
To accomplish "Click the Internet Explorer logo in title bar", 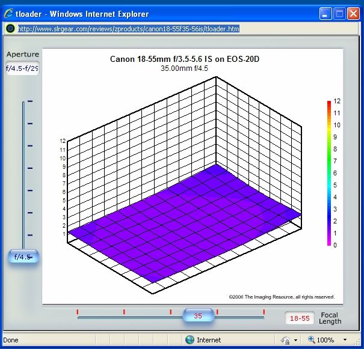I will (x=9, y=14).
